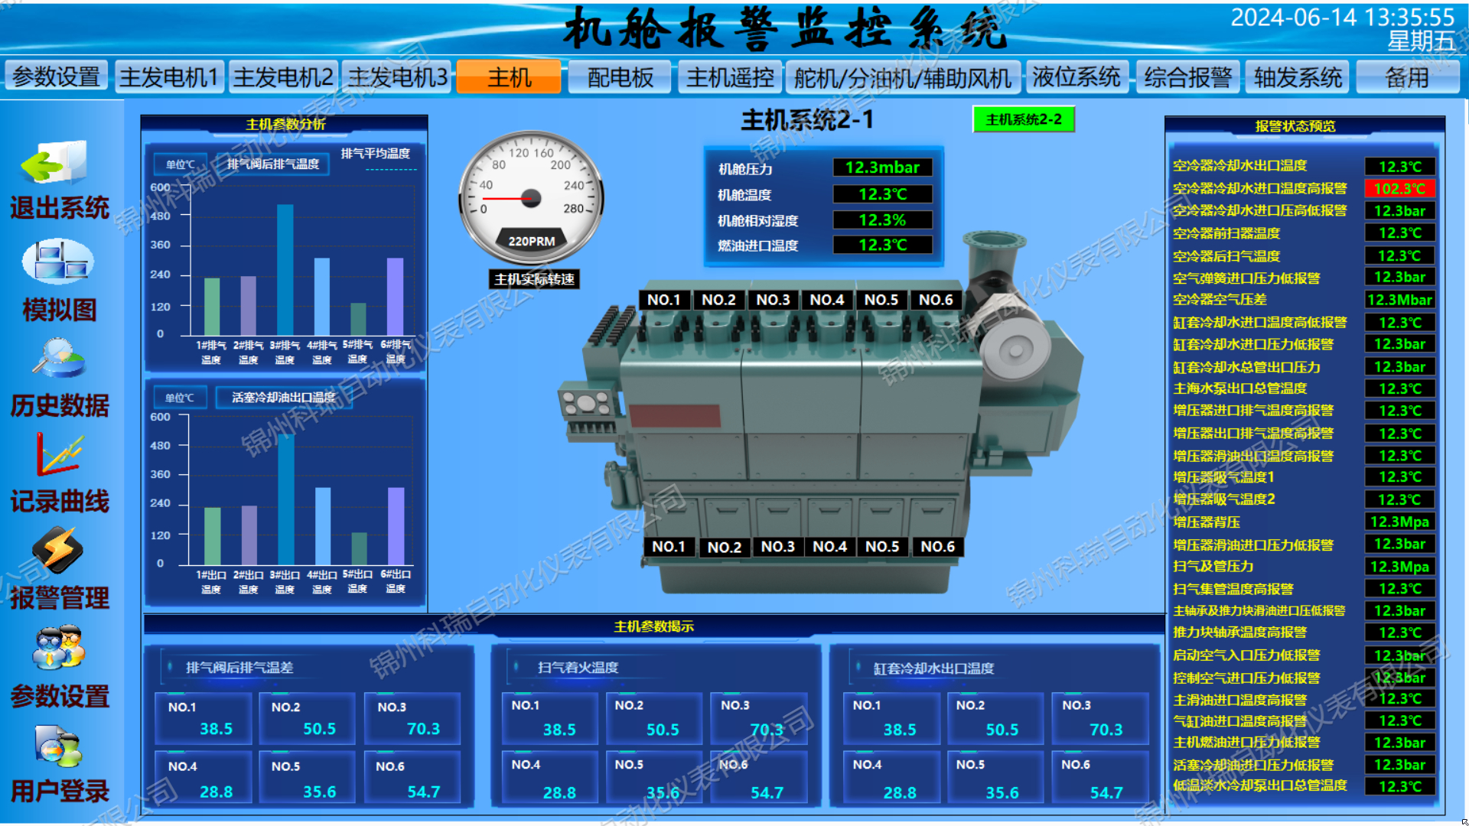Click the 参数设置 top menu button
This screenshot has width=1469, height=826.
pos(57,77)
